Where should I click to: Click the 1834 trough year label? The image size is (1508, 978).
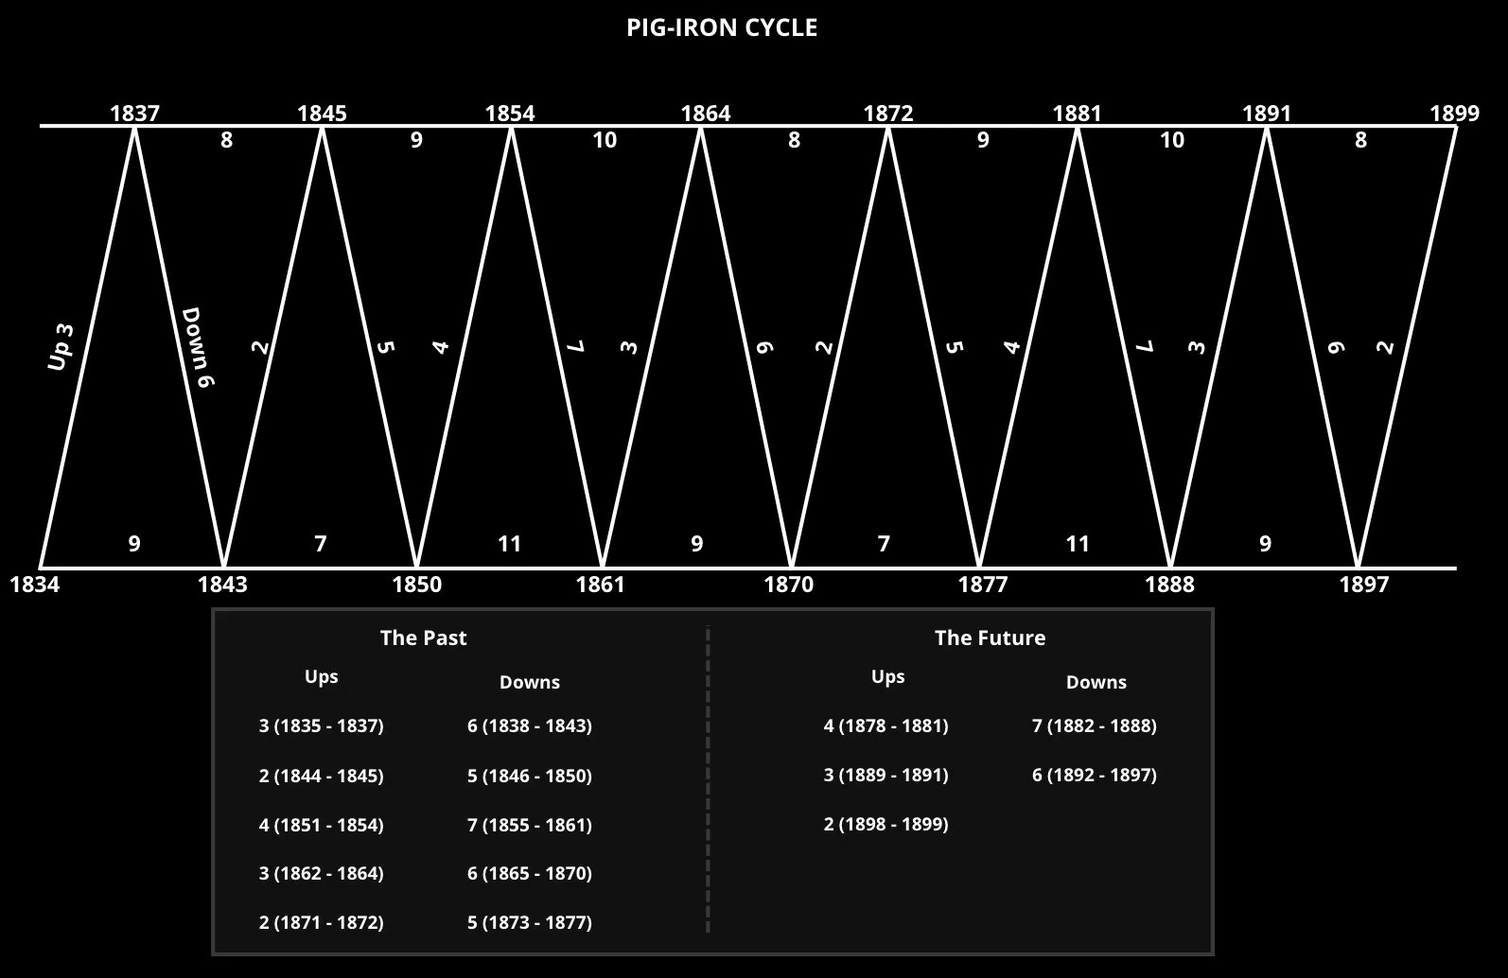[x=34, y=585]
